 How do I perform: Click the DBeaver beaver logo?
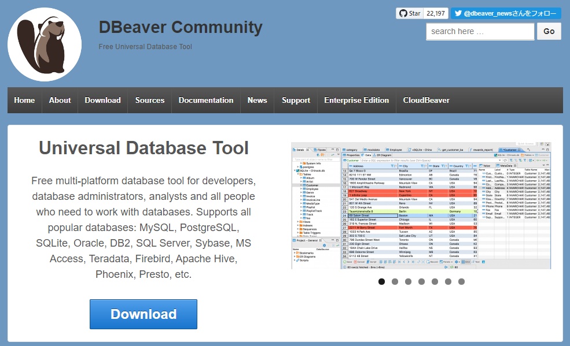click(x=45, y=44)
